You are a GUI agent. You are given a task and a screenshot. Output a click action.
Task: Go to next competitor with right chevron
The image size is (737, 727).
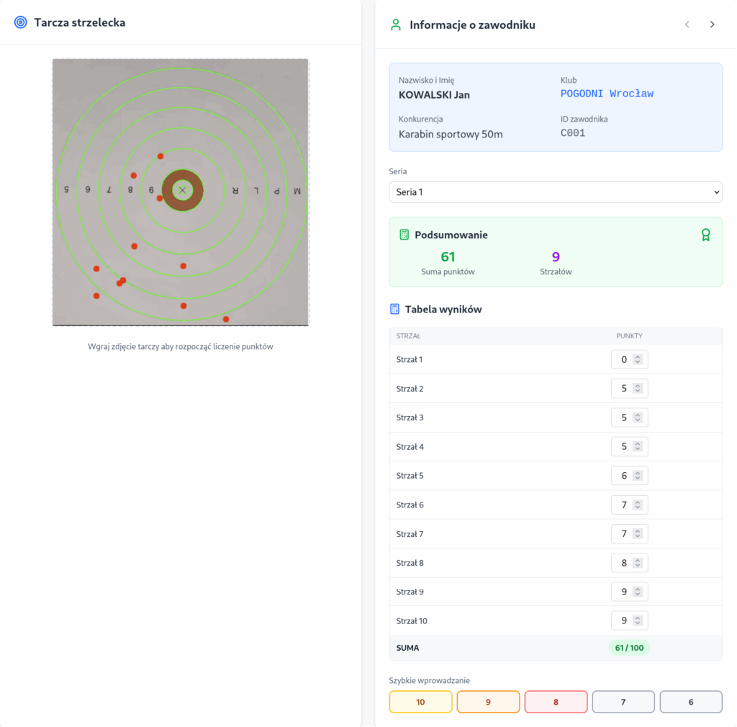click(712, 24)
